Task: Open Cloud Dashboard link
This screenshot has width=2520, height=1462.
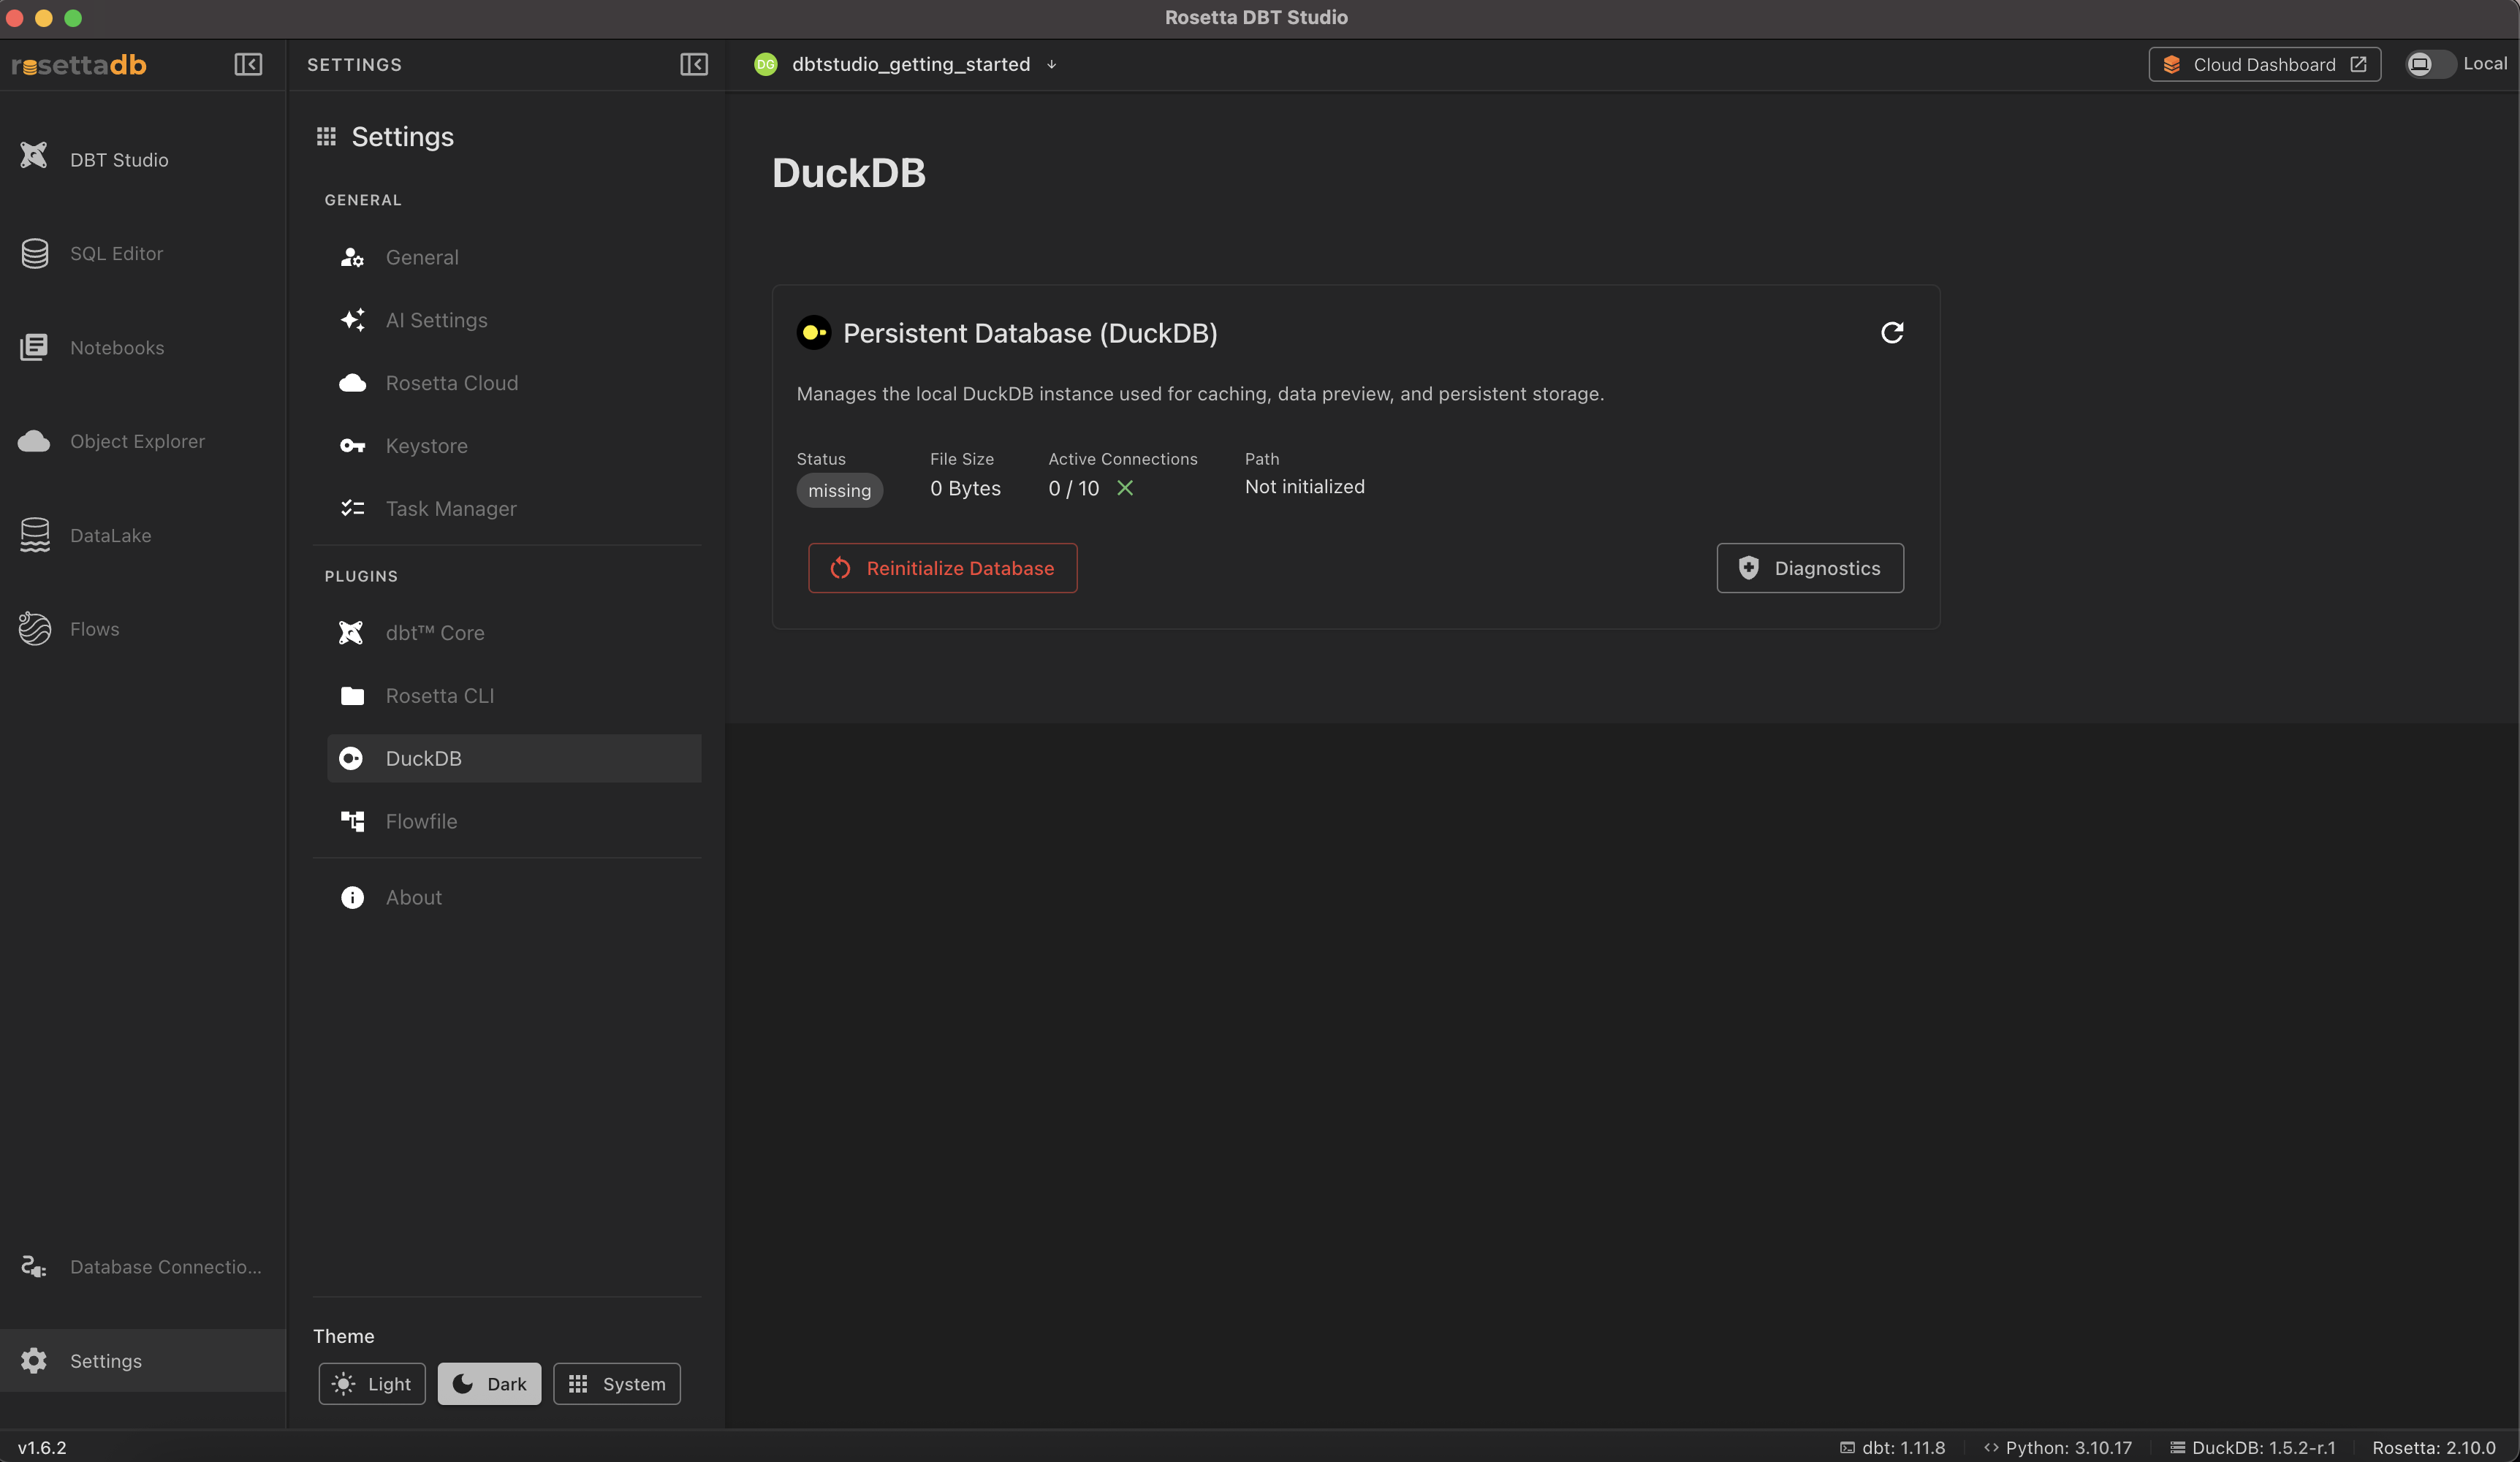Action: click(x=2264, y=64)
